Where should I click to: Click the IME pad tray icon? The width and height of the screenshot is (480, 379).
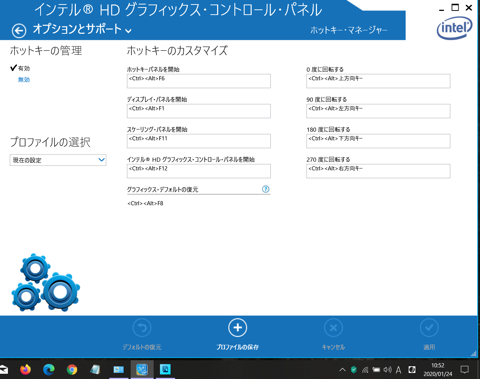coord(412,370)
